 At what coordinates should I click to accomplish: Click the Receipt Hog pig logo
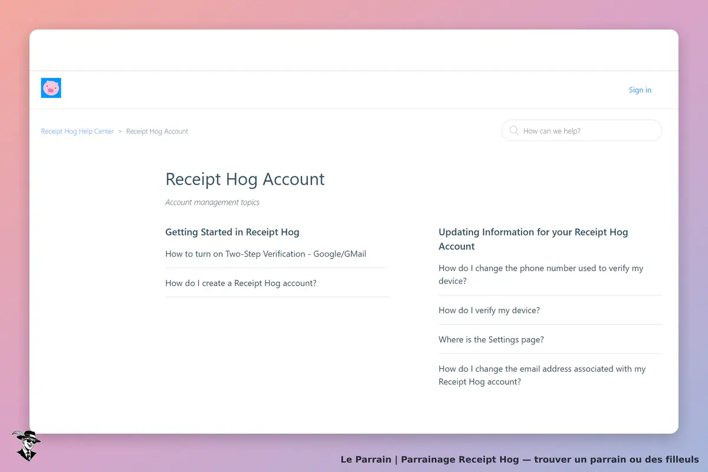51,88
